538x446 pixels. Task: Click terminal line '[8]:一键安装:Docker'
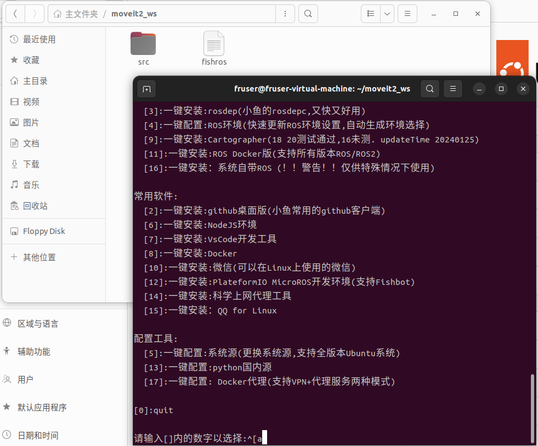[190, 253]
